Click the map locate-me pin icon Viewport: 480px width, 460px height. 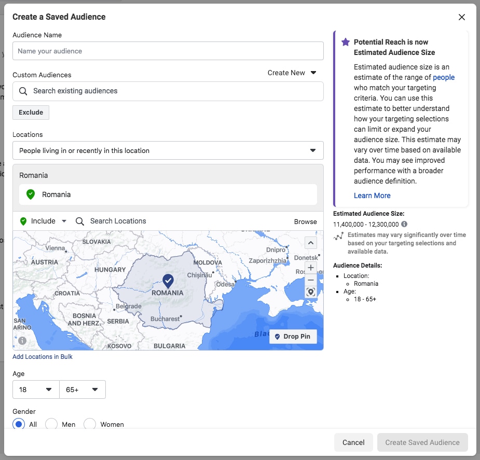point(311,292)
